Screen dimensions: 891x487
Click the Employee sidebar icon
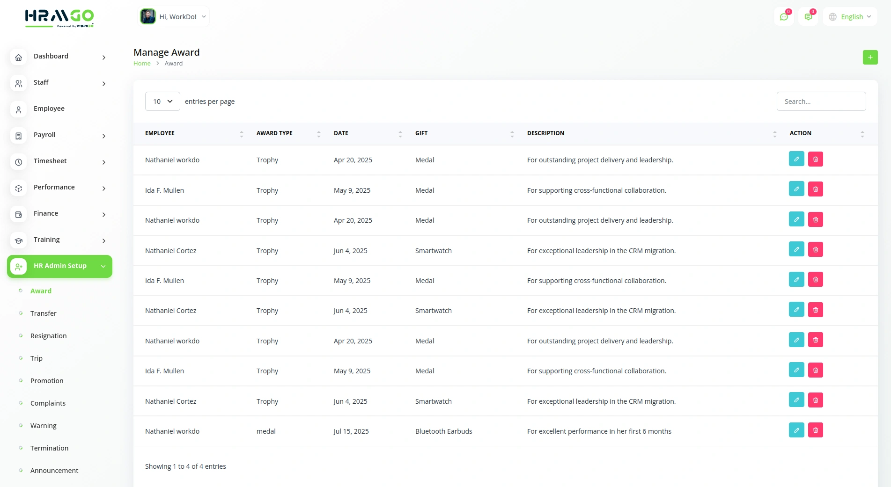click(x=19, y=109)
